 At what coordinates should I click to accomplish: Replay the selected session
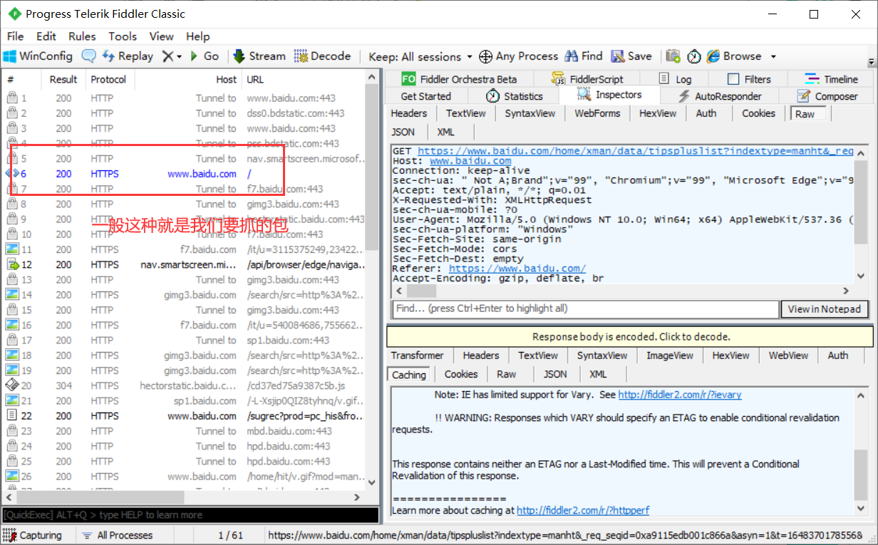pyautogui.click(x=128, y=56)
